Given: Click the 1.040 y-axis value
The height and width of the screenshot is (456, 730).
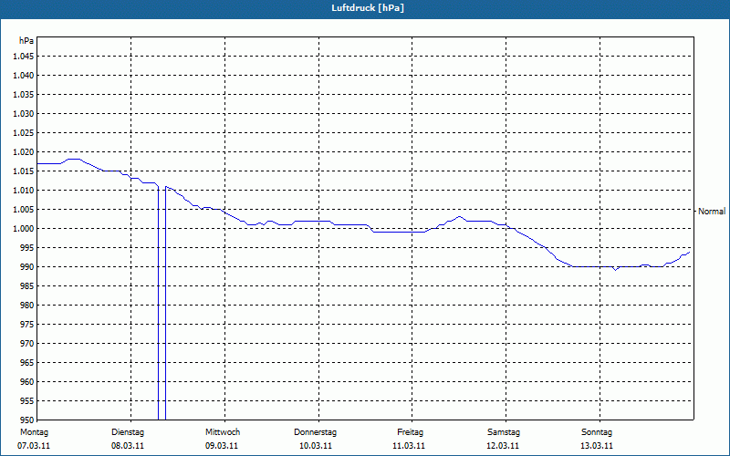Looking at the screenshot, I should 24,76.
